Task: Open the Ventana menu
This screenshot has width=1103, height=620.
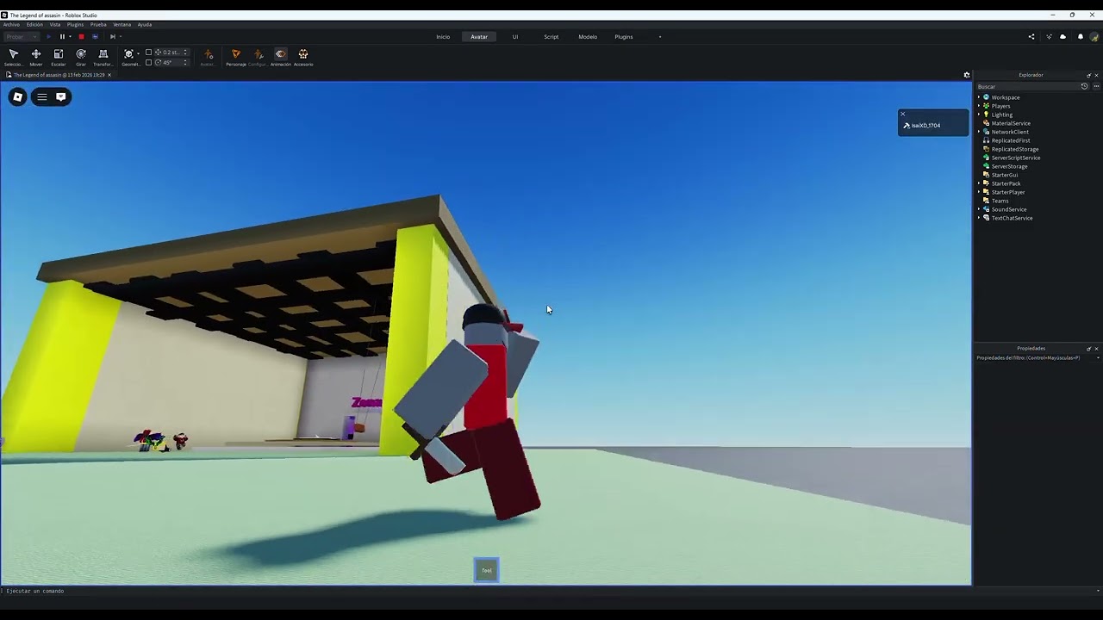Action: click(x=122, y=24)
